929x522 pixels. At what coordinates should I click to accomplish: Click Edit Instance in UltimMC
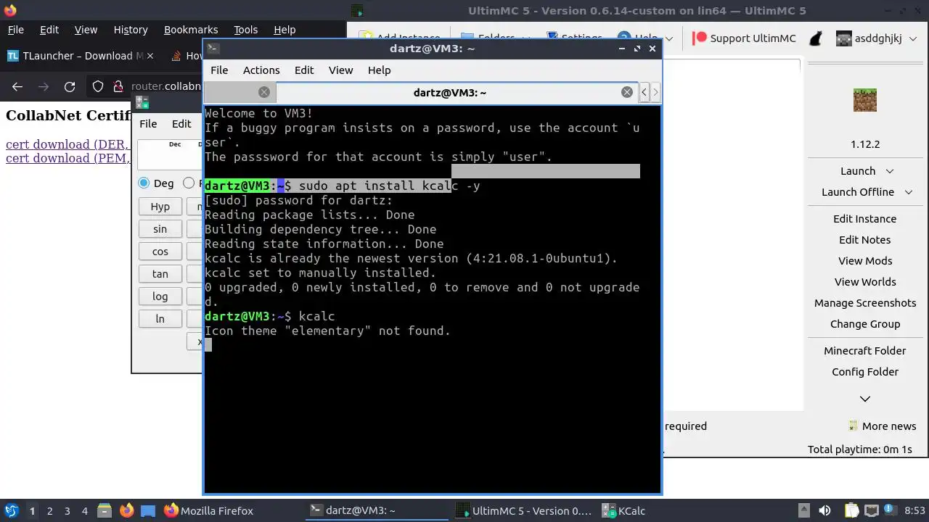[865, 219]
